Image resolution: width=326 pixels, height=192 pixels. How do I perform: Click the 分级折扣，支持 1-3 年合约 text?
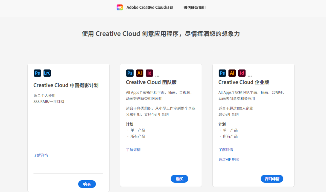pyautogui.click(x=147, y=114)
